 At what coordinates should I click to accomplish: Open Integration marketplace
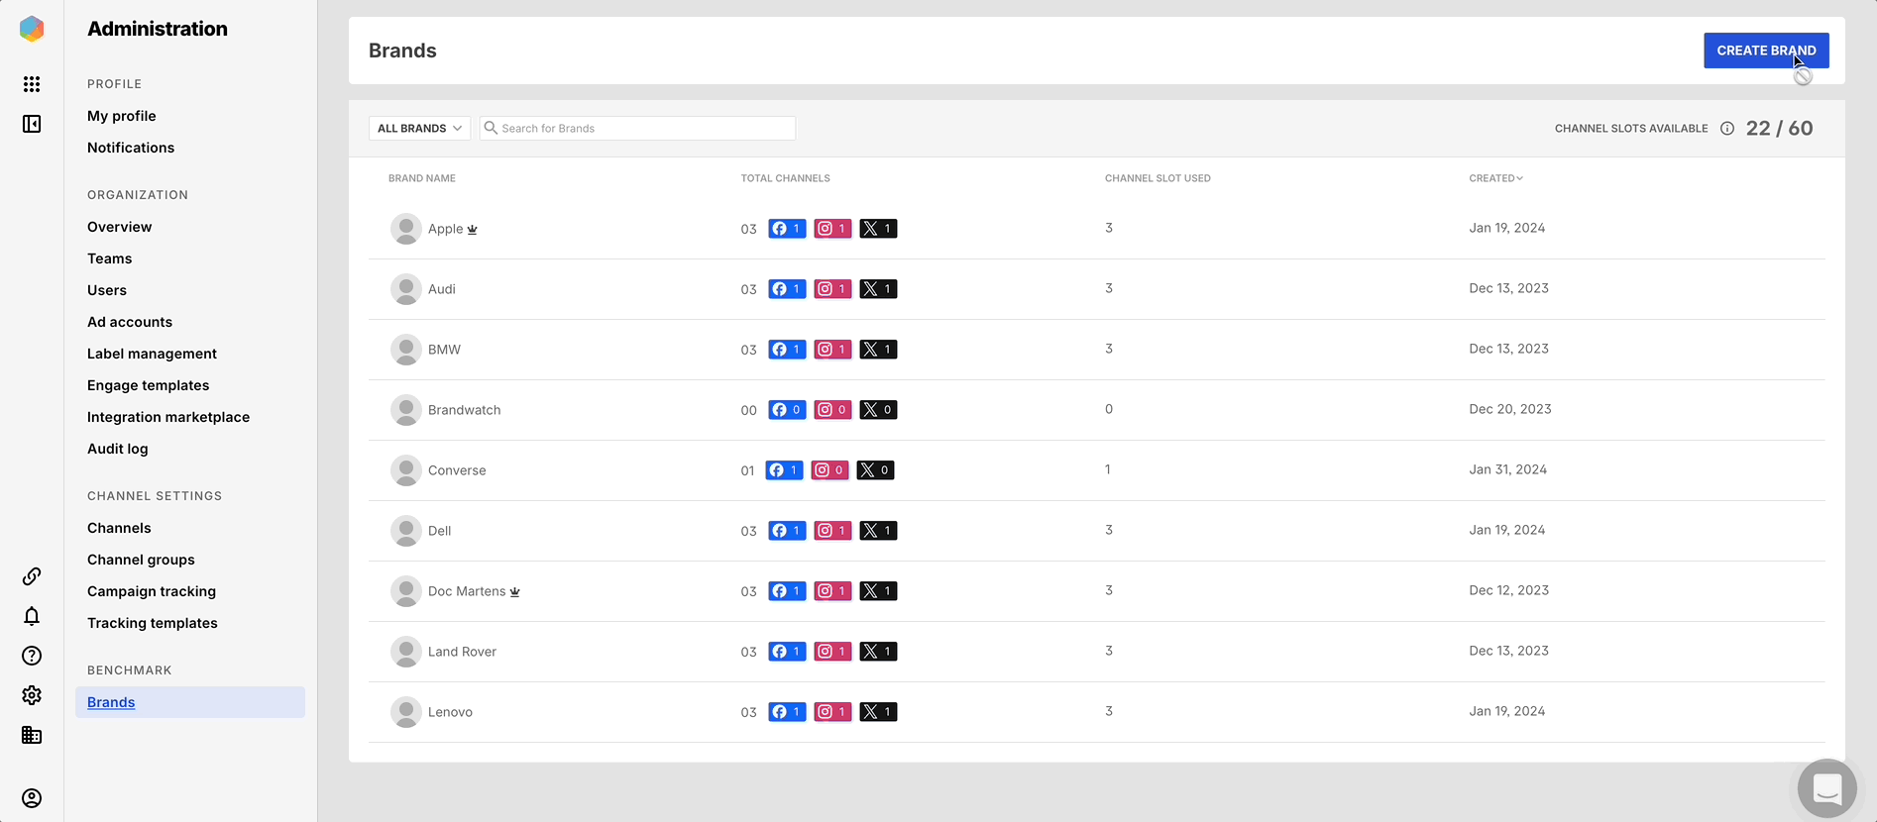168,417
